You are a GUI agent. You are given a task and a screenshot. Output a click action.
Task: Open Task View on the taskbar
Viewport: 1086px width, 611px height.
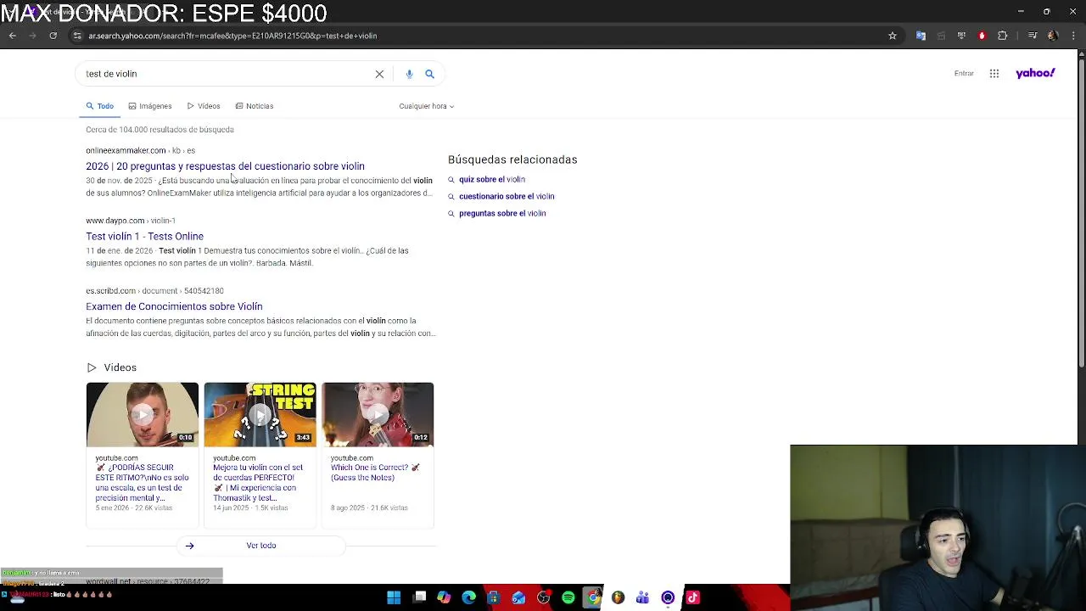click(419, 597)
